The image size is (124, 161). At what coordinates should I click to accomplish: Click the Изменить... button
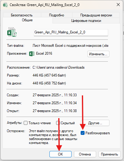(98, 54)
